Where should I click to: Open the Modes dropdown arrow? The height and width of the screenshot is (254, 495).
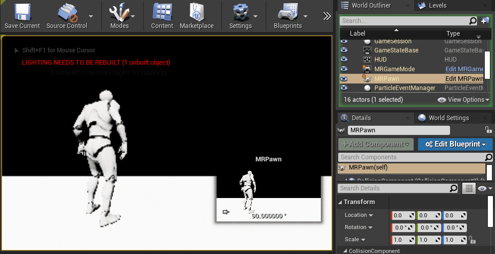[133, 16]
